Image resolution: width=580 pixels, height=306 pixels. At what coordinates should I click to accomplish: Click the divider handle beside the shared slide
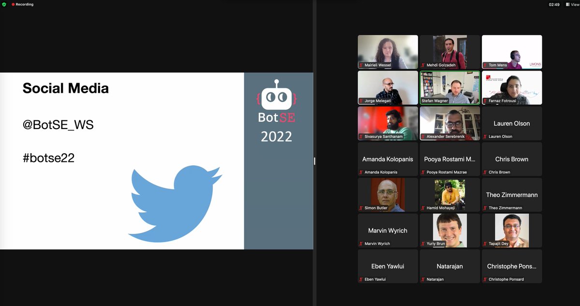tap(315, 160)
